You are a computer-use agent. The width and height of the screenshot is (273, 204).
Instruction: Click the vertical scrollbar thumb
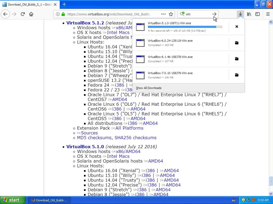pyautogui.click(x=271, y=181)
